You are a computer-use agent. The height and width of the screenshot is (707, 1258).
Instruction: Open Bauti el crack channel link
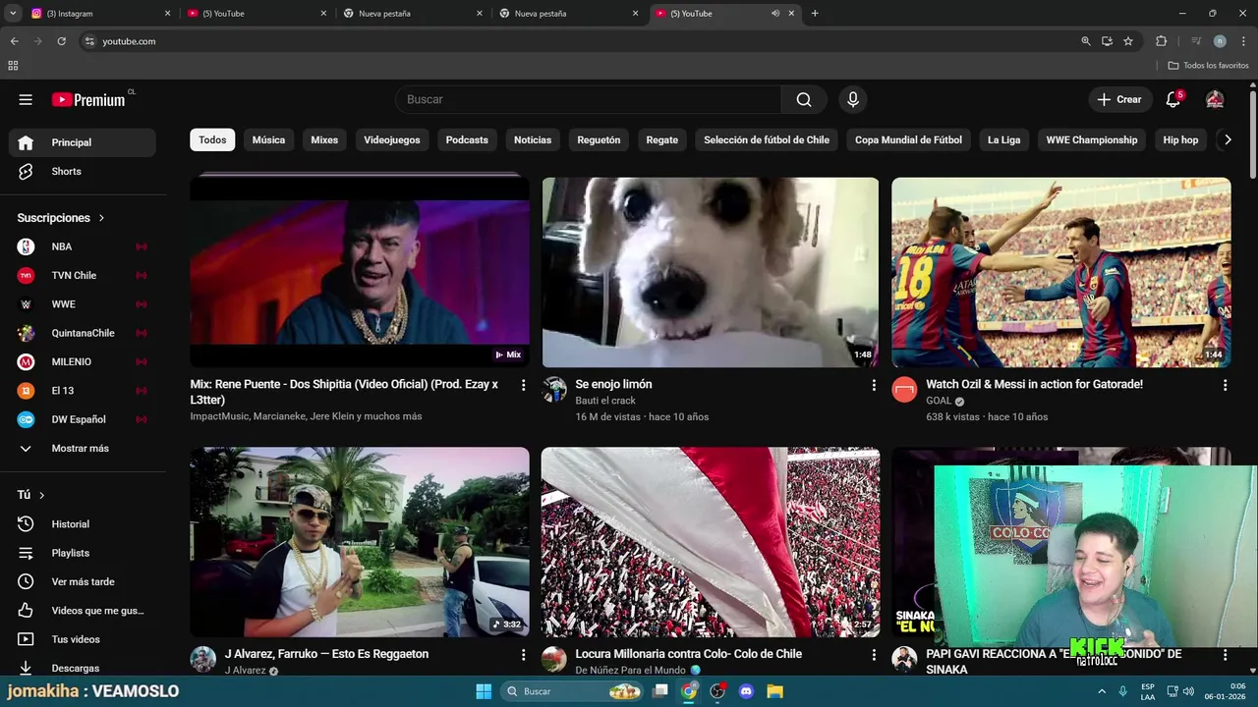coord(605,401)
